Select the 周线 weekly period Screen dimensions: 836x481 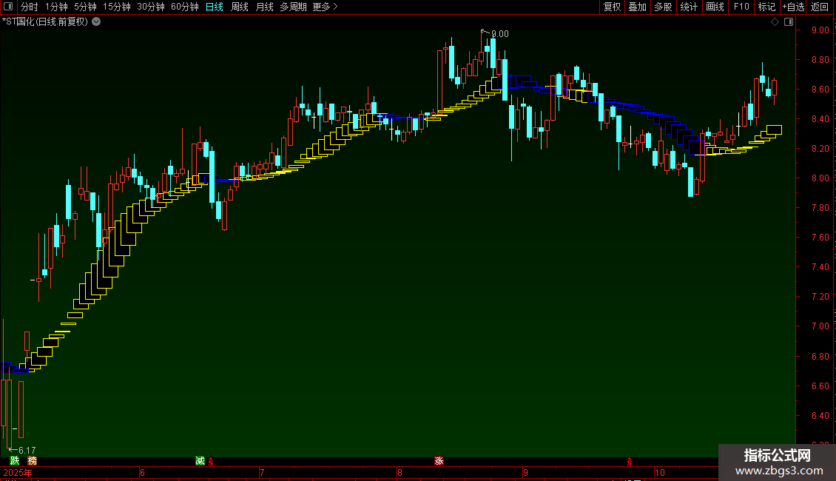click(240, 7)
